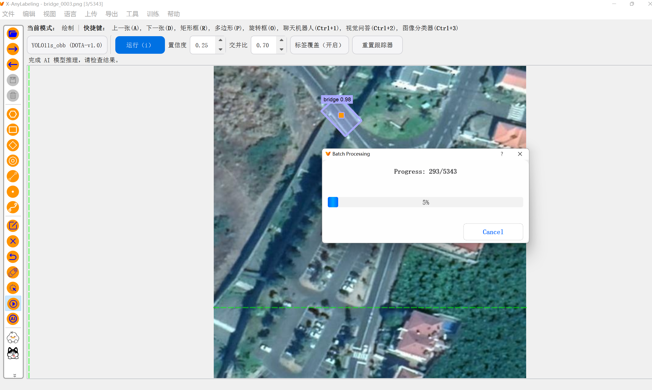Click the AI auto-labeling icon
This screenshot has width=652, height=390.
pos(13,319)
